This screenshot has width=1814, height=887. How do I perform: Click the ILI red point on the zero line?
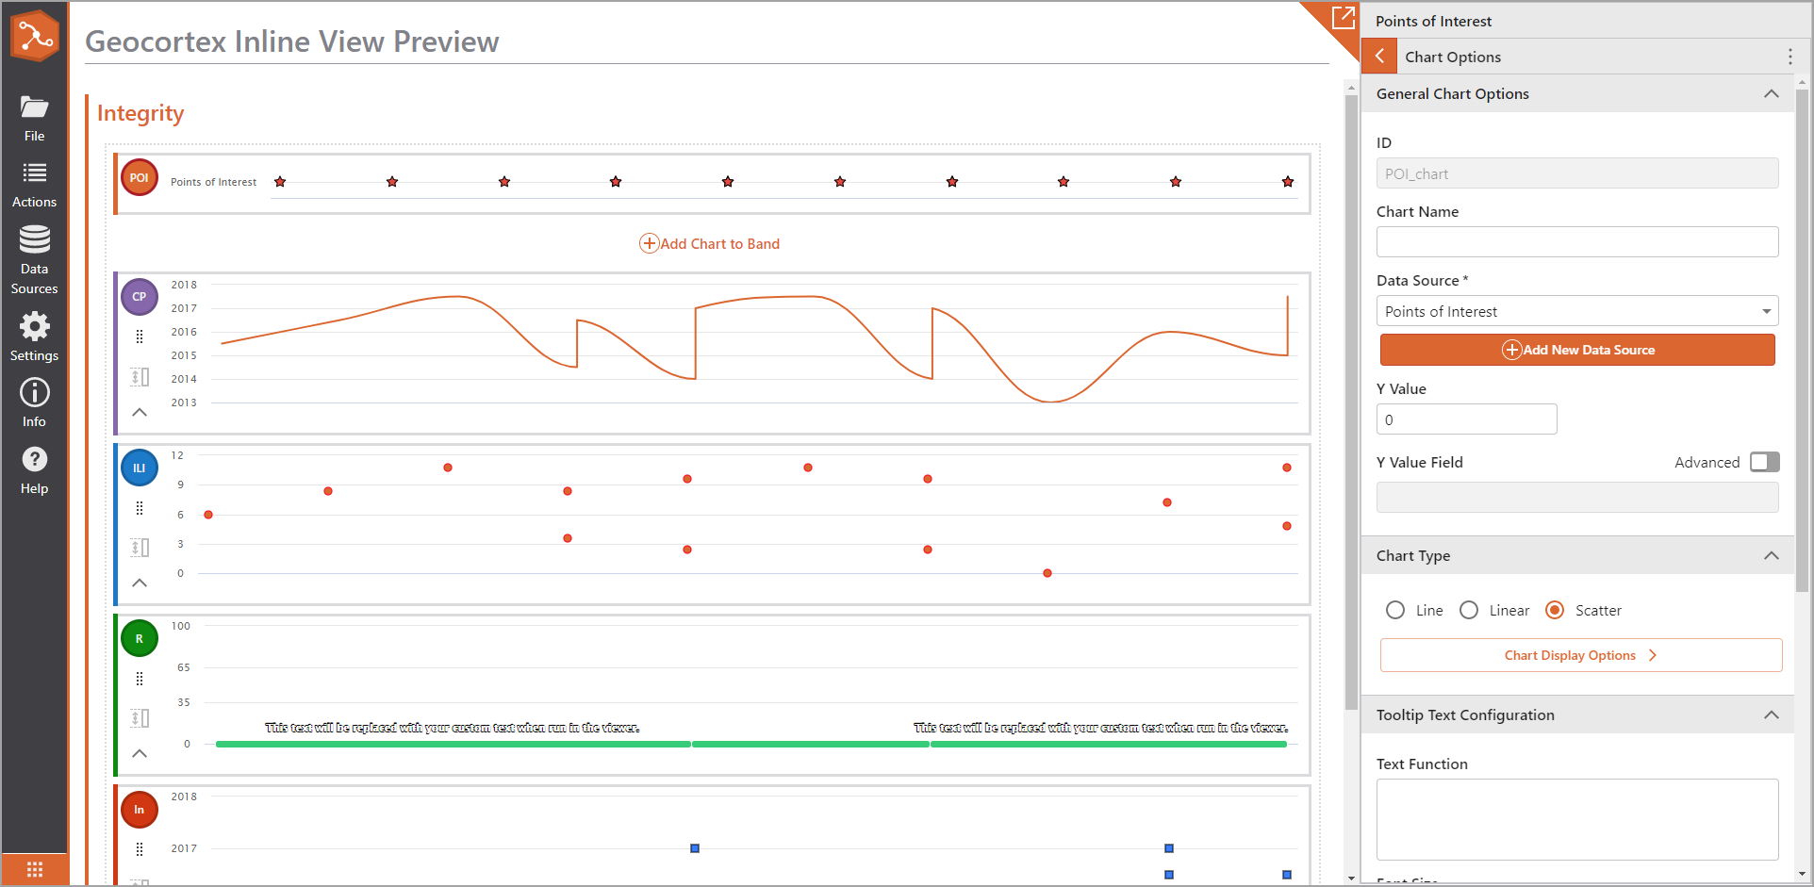pyautogui.click(x=1047, y=573)
